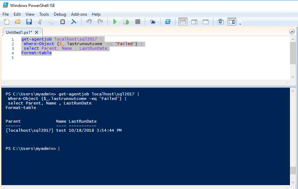
Task: Open the Help menu
Action: point(96,14)
